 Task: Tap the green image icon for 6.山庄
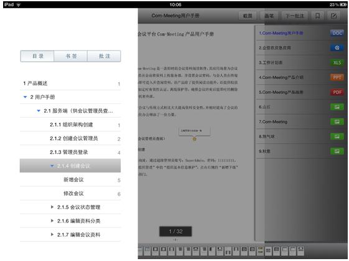pyautogui.click(x=337, y=107)
